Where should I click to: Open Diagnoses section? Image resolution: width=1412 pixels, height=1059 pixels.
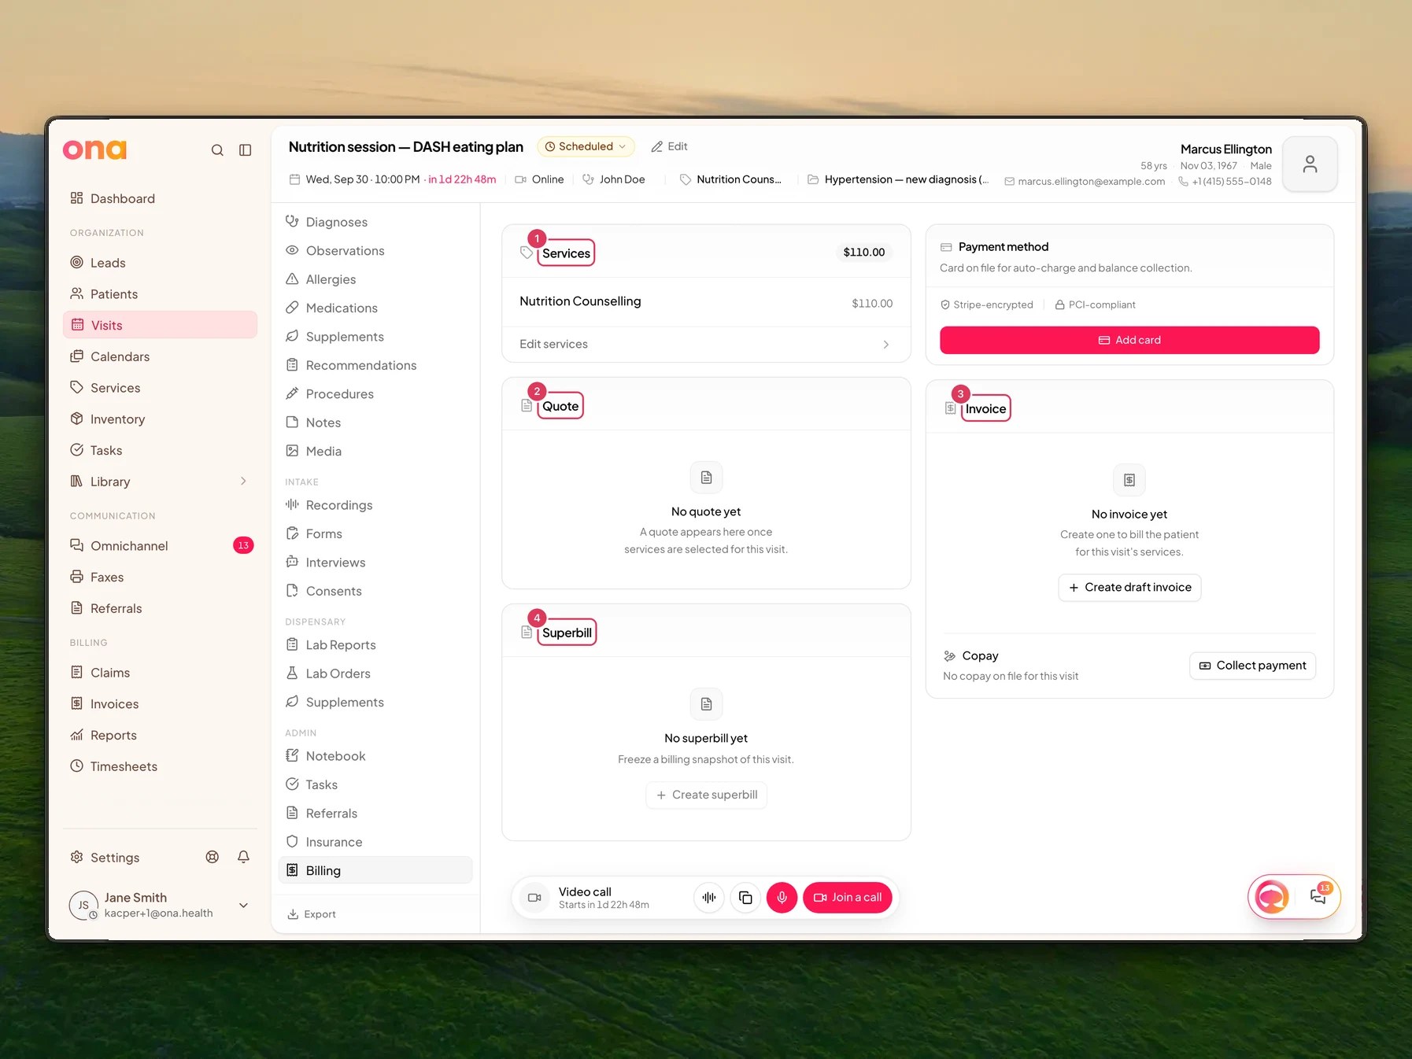[x=375, y=222]
